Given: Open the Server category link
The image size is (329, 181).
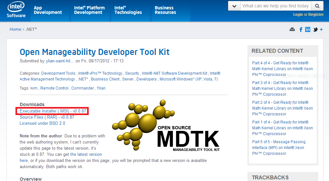Looking at the screenshot, I should click(128, 79).
